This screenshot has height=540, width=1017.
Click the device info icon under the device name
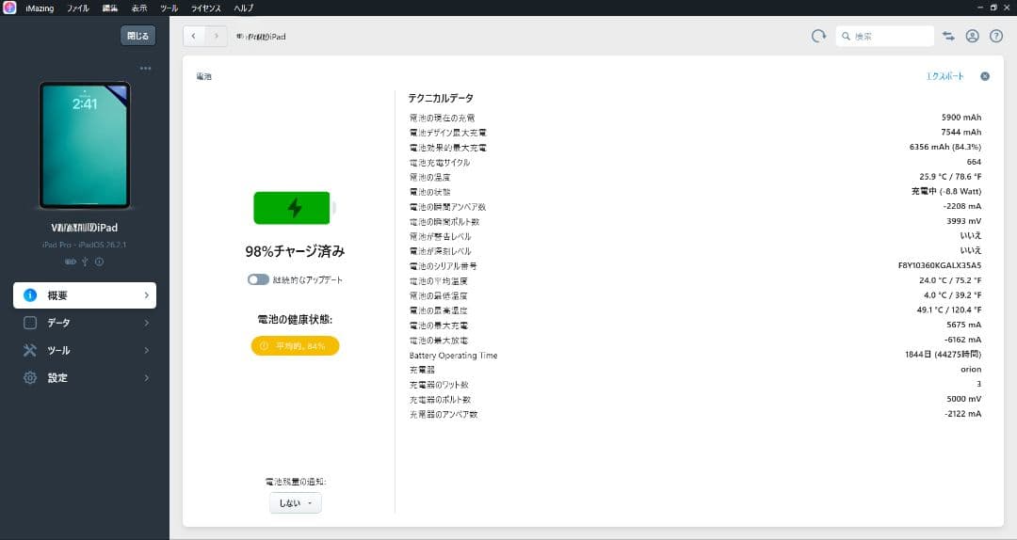(x=99, y=262)
